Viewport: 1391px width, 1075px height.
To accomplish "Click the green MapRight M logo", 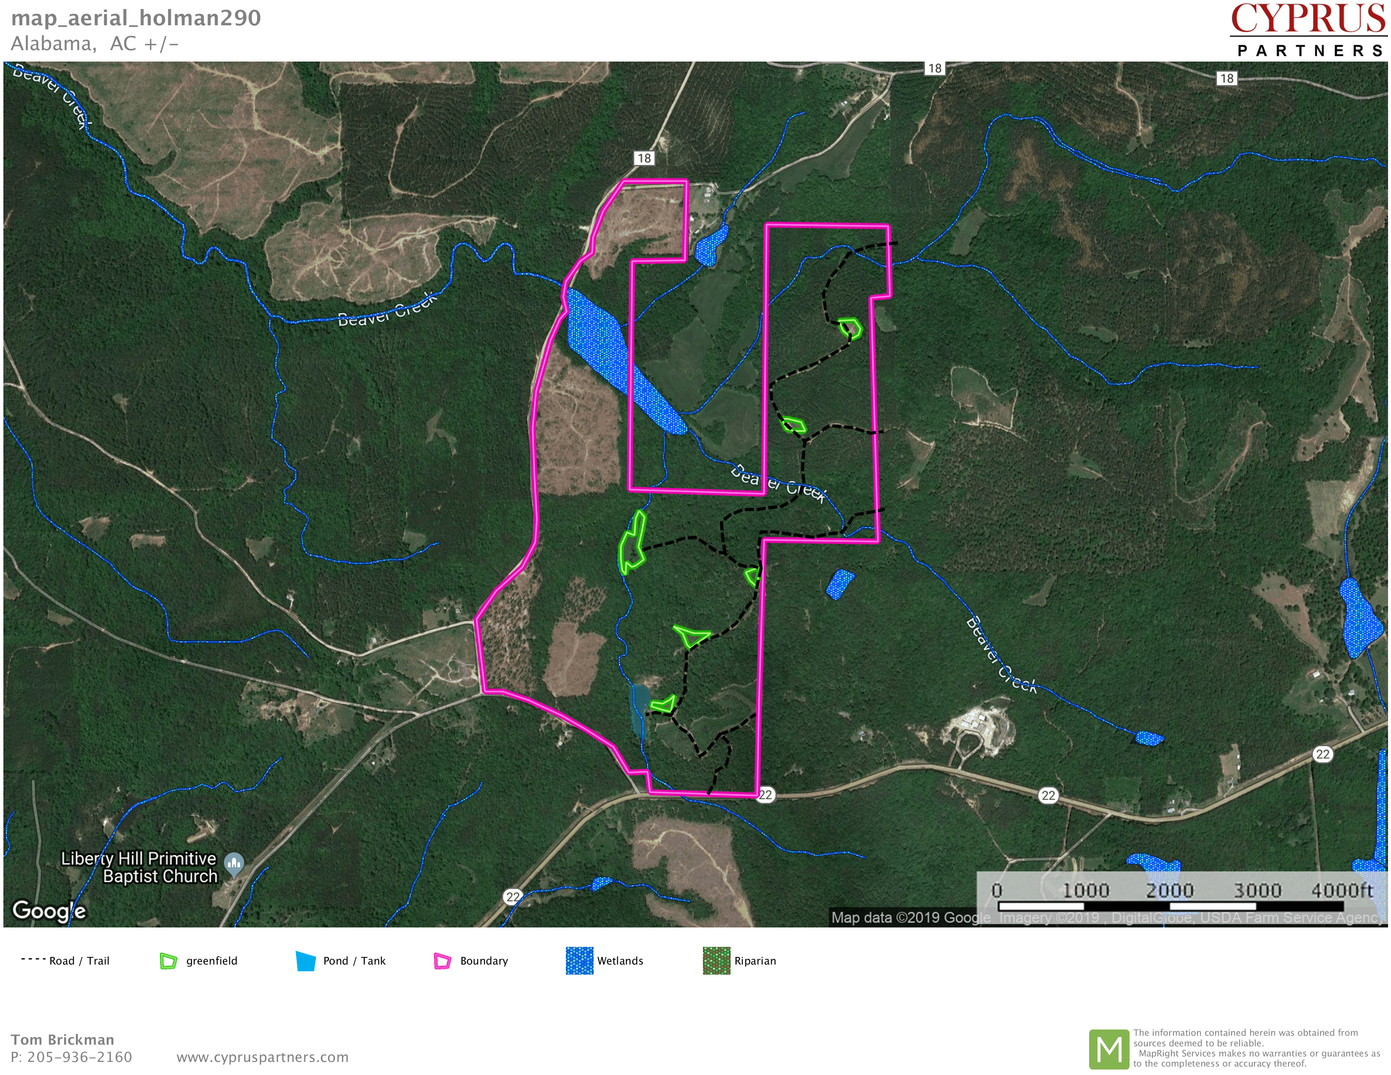I will [1109, 1049].
